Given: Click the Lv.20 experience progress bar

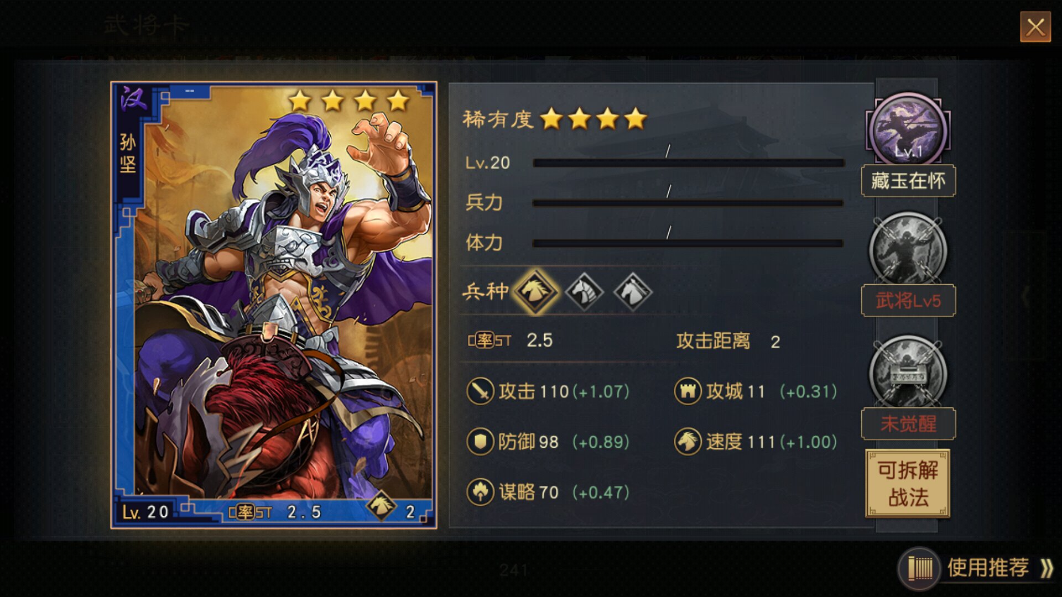Looking at the screenshot, I should click(688, 163).
